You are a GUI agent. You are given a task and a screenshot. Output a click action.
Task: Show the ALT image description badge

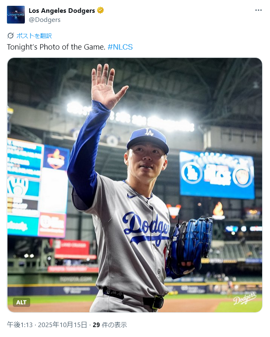click(21, 302)
